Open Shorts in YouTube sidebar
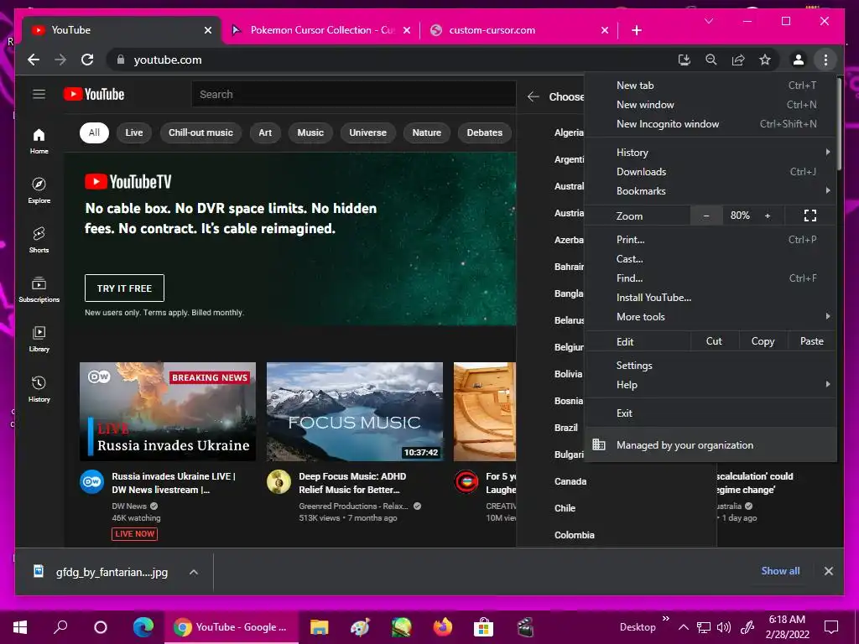Screen dimensions: 859x644 tap(39, 240)
